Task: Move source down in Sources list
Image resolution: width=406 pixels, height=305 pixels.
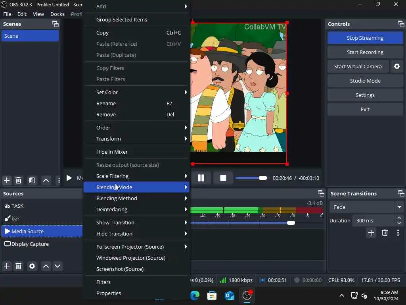Action: click(x=57, y=266)
